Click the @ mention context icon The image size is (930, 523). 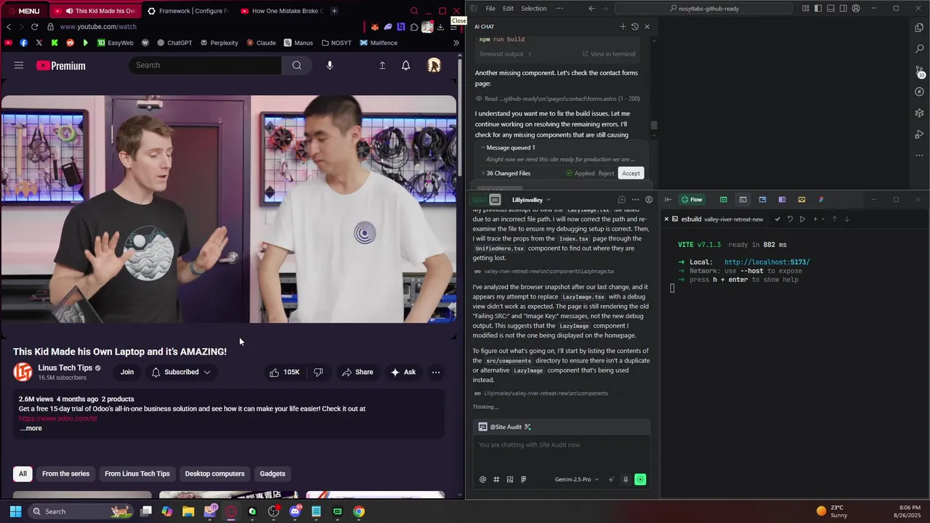pos(482,479)
